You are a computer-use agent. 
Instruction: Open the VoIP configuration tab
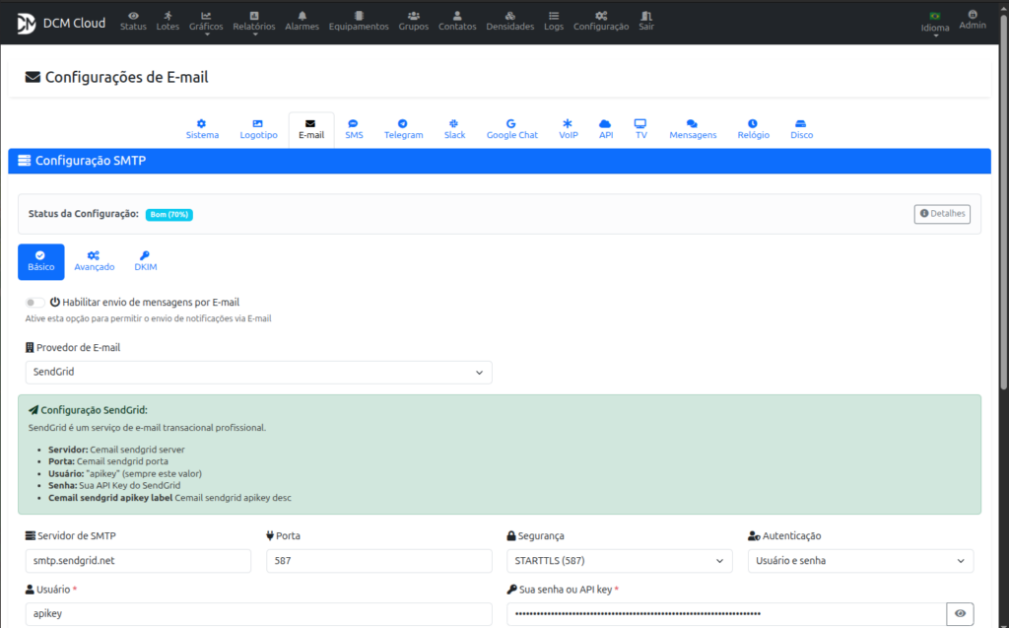point(568,129)
